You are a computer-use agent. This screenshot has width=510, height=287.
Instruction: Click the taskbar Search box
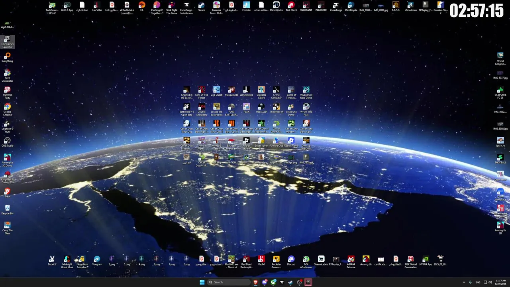(229, 282)
